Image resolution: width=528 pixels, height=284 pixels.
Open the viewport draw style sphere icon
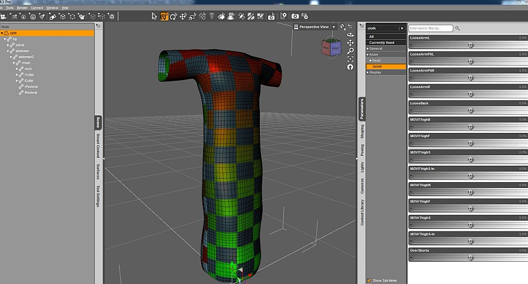pyautogui.click(x=342, y=27)
